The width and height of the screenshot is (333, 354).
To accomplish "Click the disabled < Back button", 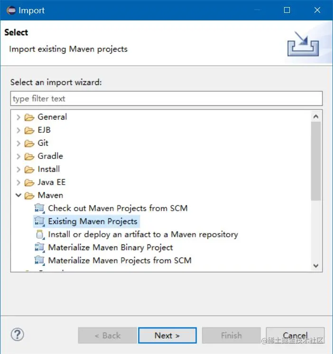I will 107,335.
